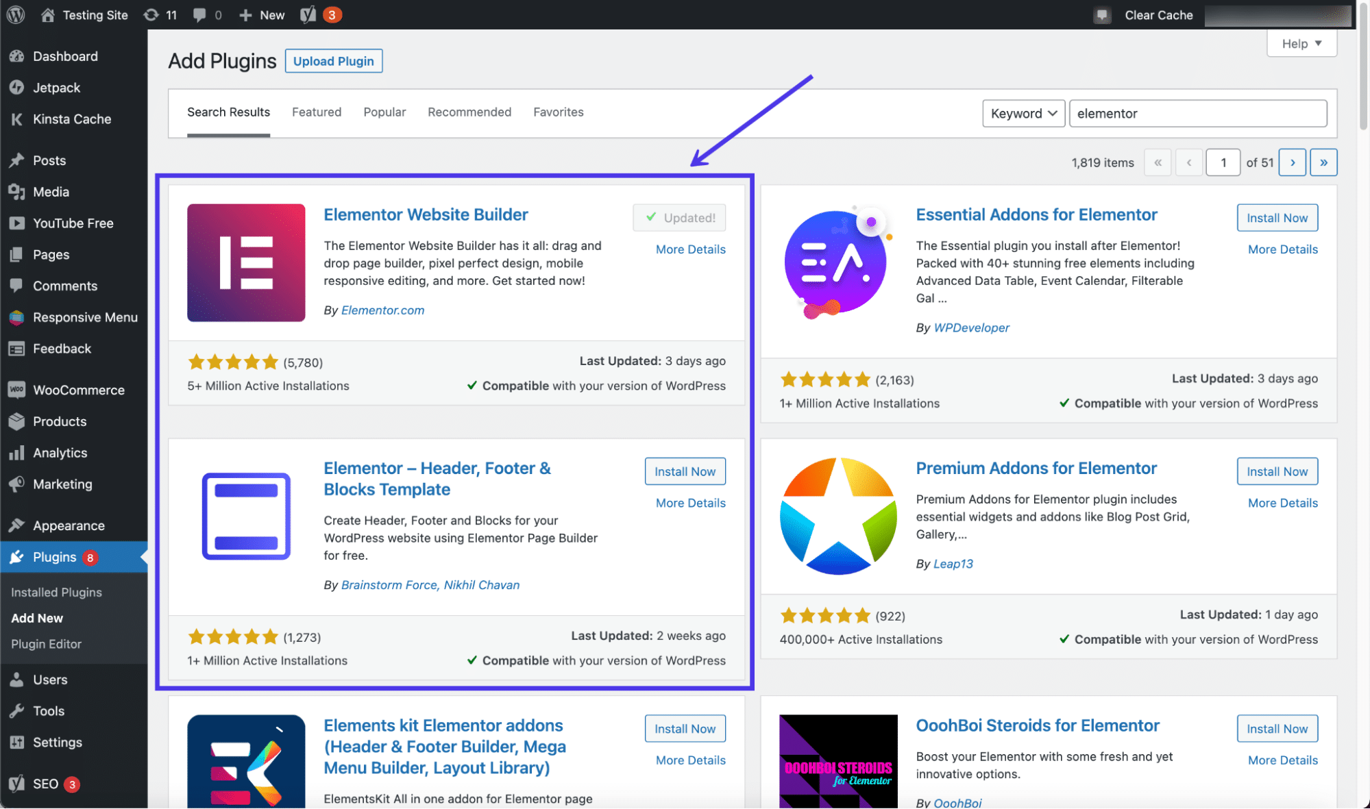1370x809 pixels.
Task: Click the Jetpack sidebar icon
Action: [x=16, y=87]
